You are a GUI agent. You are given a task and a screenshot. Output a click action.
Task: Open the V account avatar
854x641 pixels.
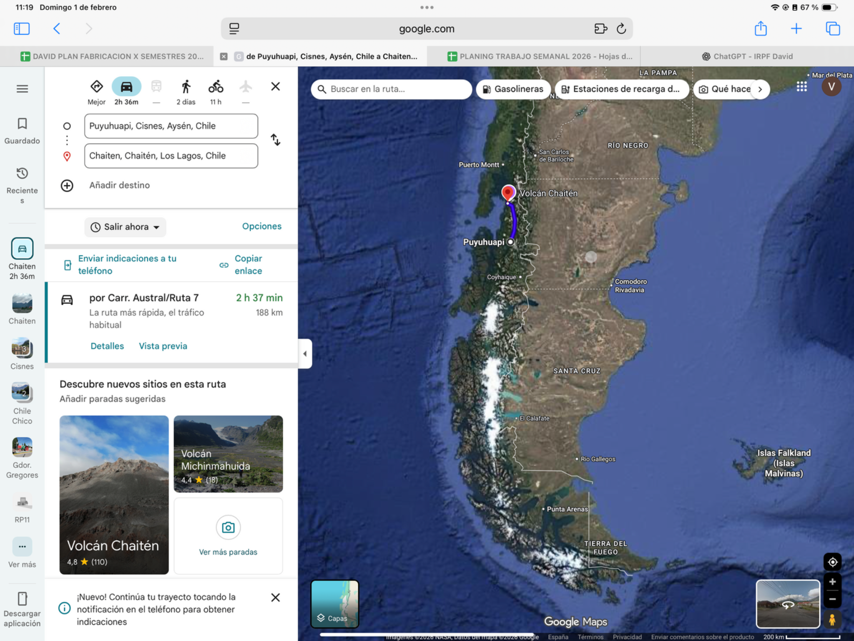click(x=831, y=86)
